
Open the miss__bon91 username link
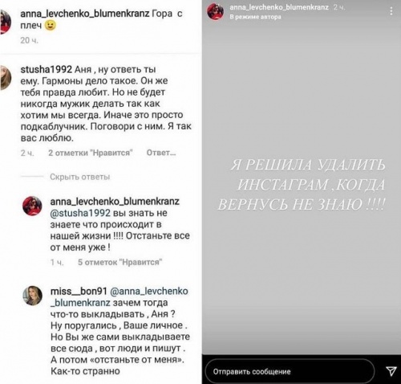(x=79, y=291)
